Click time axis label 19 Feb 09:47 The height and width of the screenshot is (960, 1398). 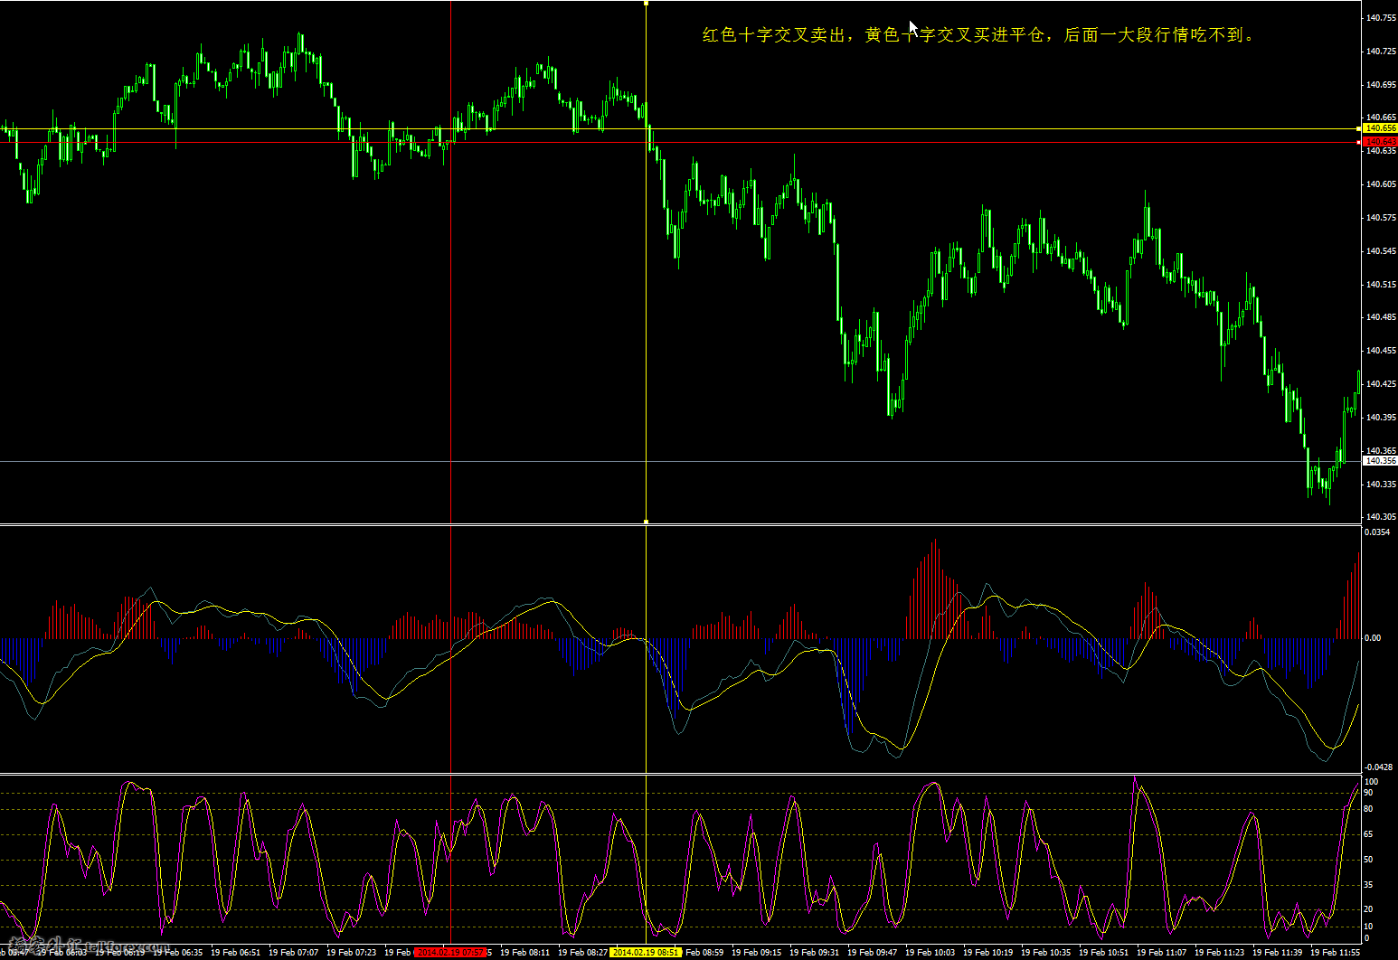point(872,952)
